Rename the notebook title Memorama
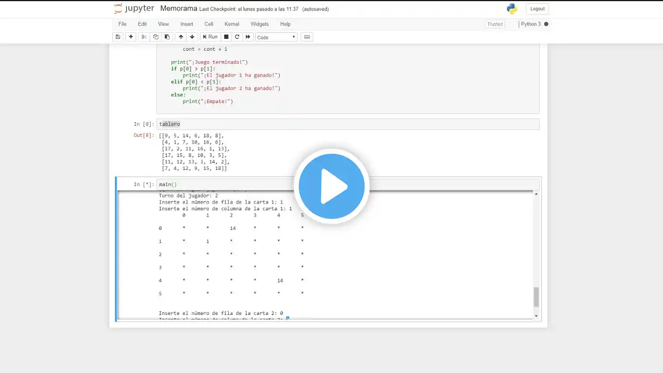The width and height of the screenshot is (663, 373). 179,9
